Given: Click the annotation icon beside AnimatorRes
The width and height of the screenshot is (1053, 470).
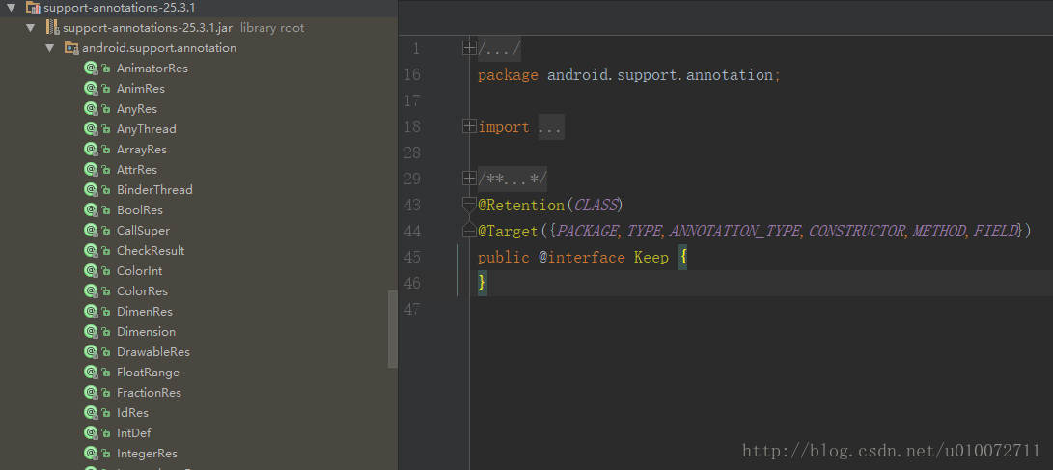Looking at the screenshot, I should click(91, 69).
